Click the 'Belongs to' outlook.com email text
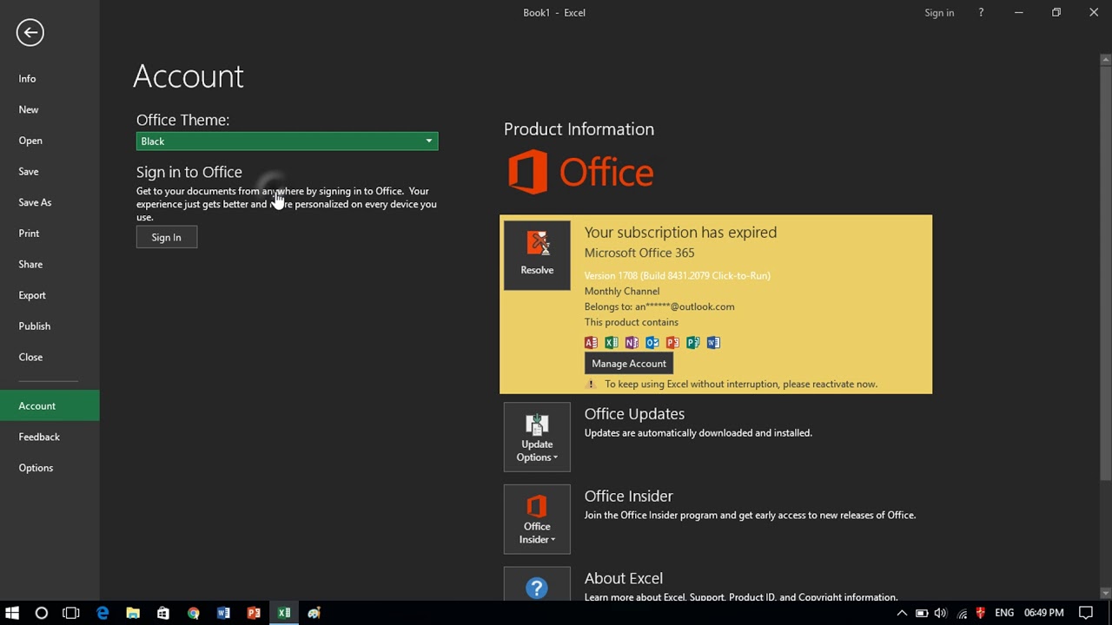The height and width of the screenshot is (625, 1112). click(x=659, y=307)
